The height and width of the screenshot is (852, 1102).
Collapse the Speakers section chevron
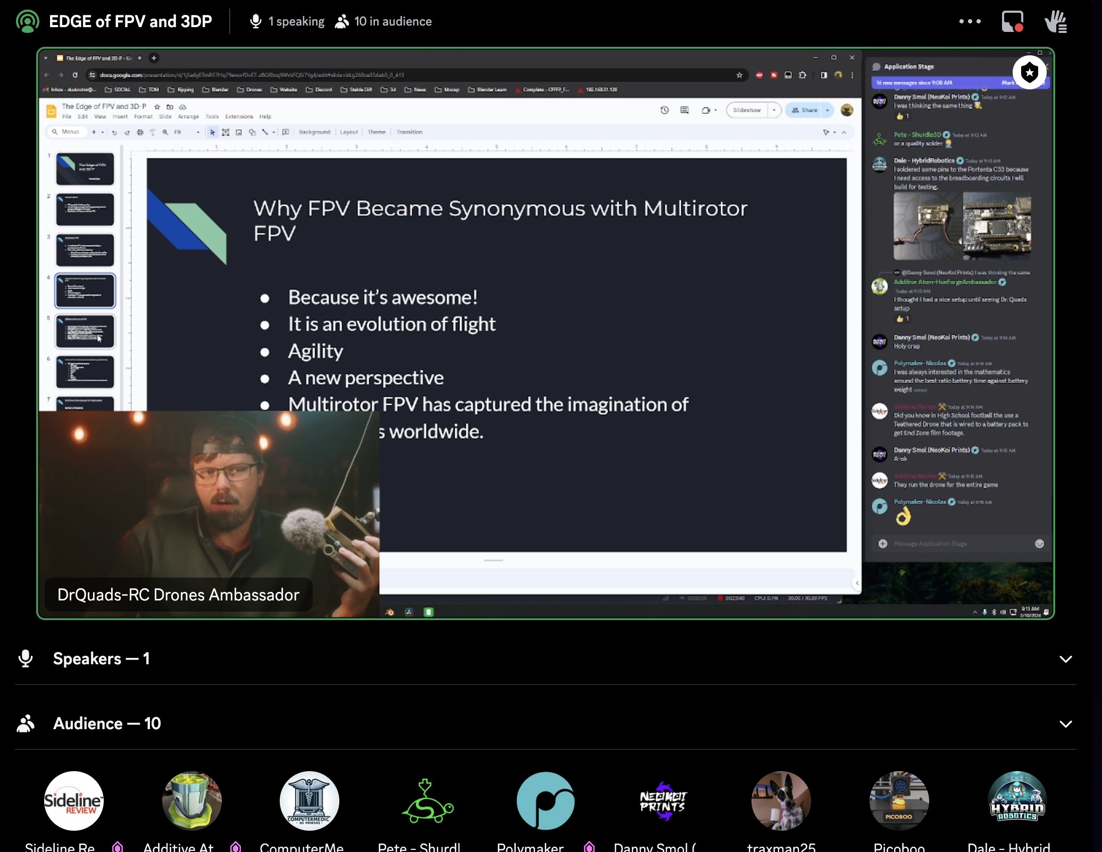(x=1066, y=659)
